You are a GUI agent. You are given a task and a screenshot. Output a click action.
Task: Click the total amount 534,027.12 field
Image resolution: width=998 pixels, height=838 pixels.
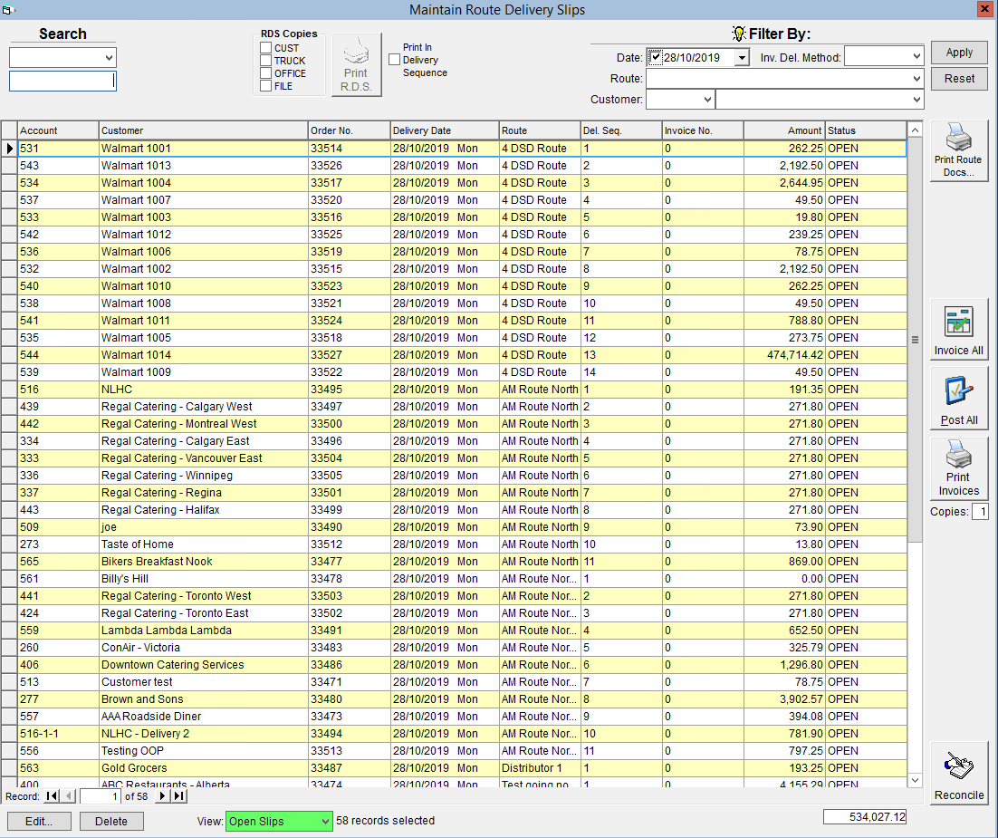point(864,817)
